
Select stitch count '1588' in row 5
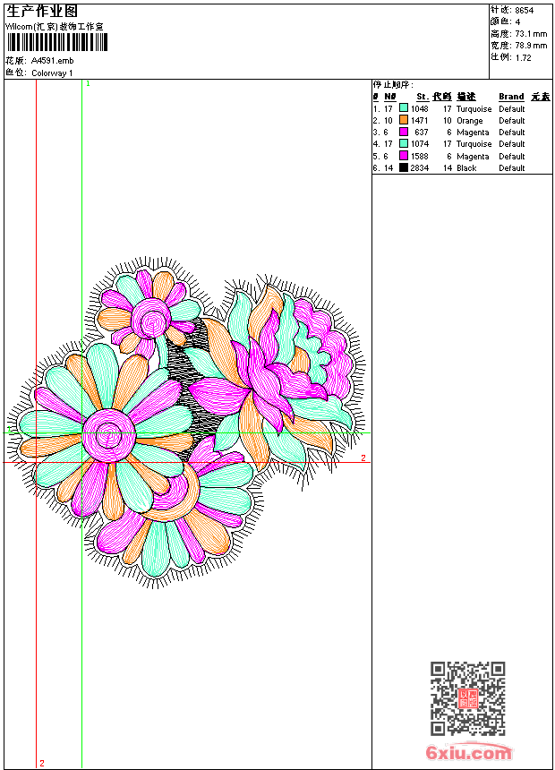point(420,156)
